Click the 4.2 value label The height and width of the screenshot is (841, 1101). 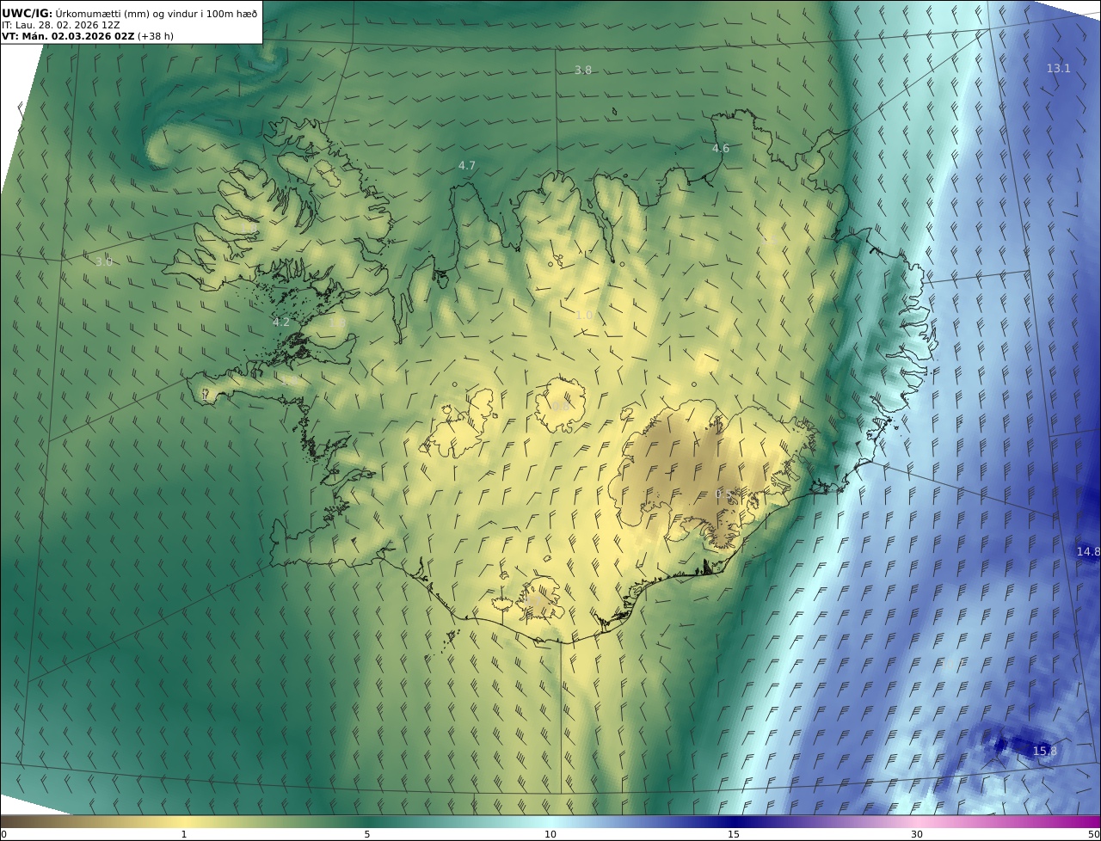(x=281, y=322)
